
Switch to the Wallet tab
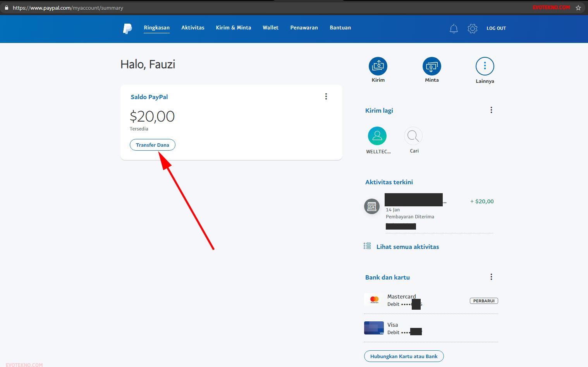pos(270,27)
